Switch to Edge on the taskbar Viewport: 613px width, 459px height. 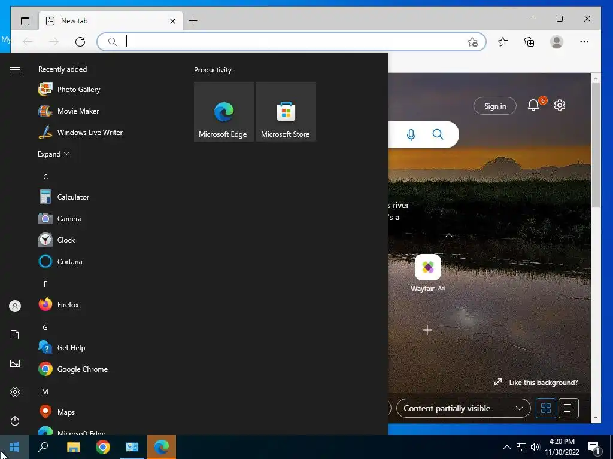pyautogui.click(x=162, y=447)
